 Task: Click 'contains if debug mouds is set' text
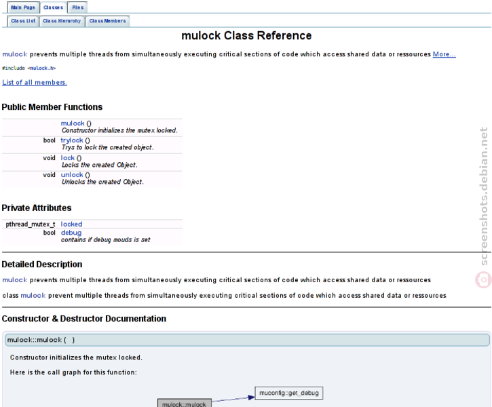tap(105, 240)
